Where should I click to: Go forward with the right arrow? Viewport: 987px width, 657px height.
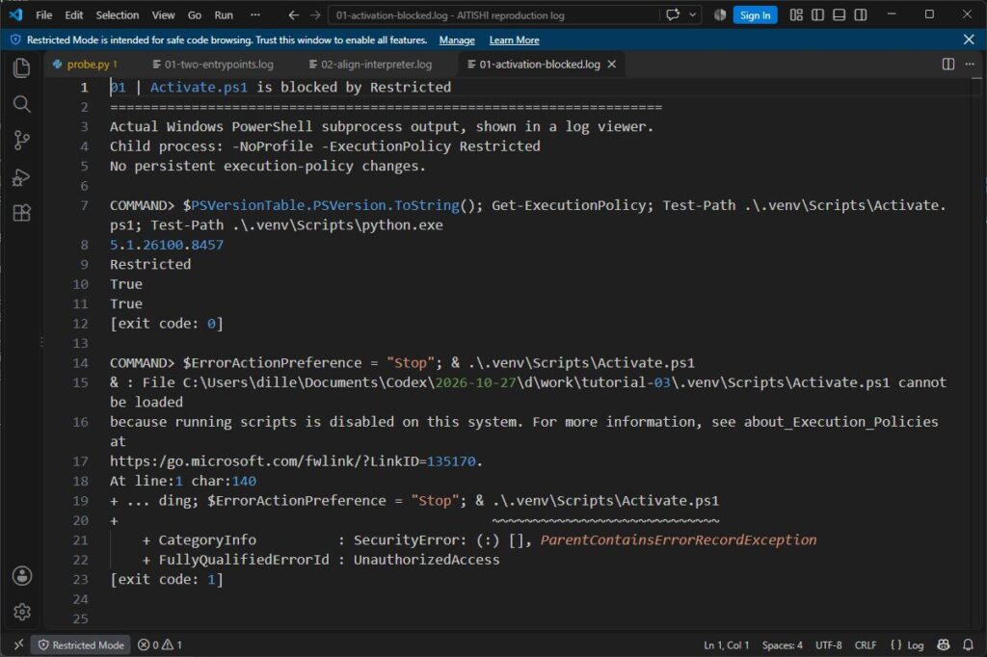(315, 15)
